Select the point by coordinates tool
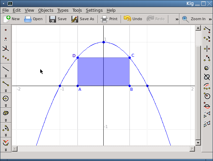 (6, 39)
